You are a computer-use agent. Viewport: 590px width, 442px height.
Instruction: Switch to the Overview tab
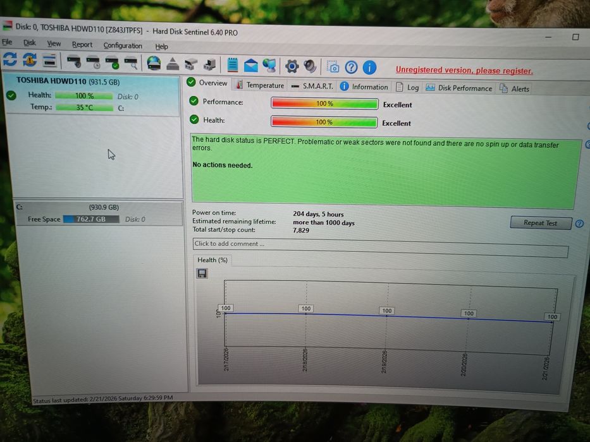(207, 83)
